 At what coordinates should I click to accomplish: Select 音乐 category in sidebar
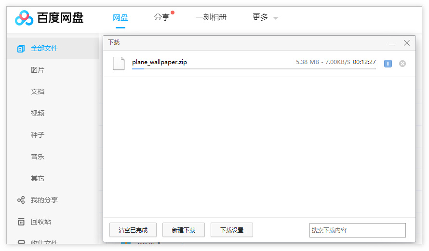point(38,157)
